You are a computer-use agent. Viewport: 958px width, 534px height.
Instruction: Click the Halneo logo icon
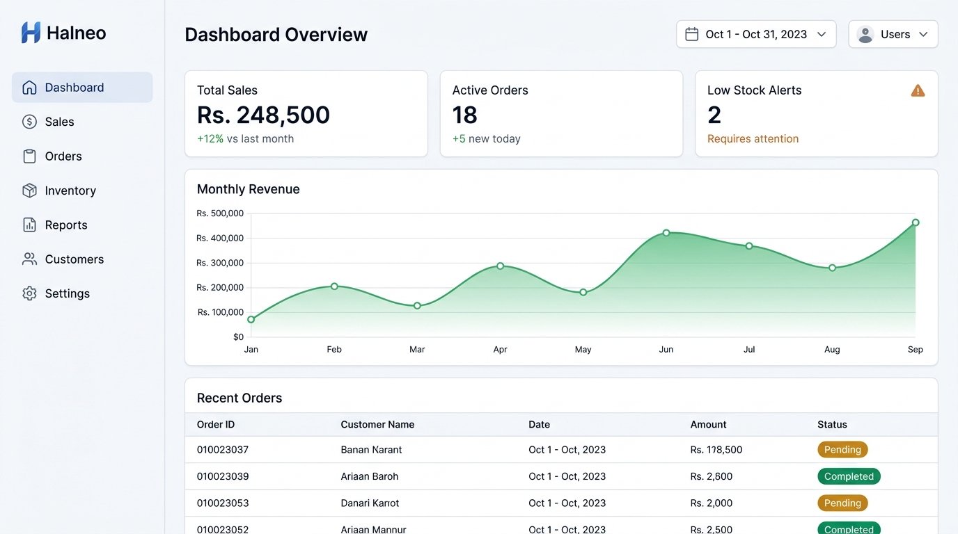(x=31, y=33)
